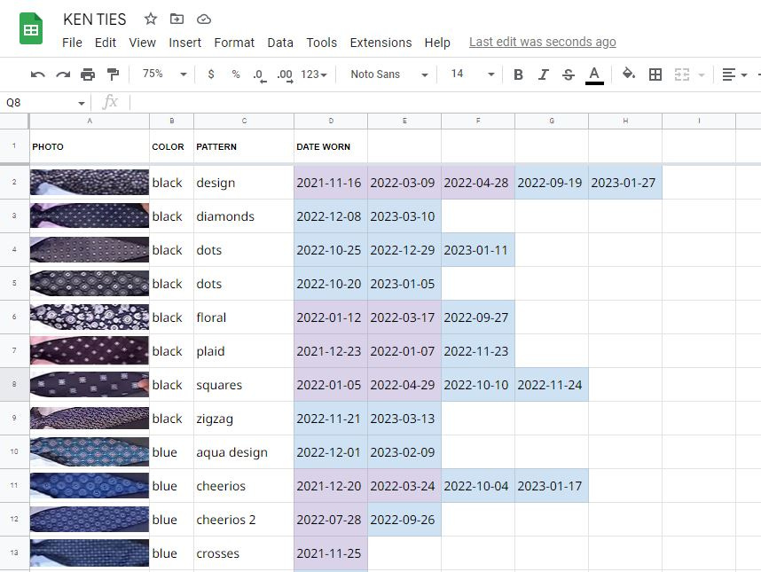Open the Noto Sans font dropdown

point(389,74)
